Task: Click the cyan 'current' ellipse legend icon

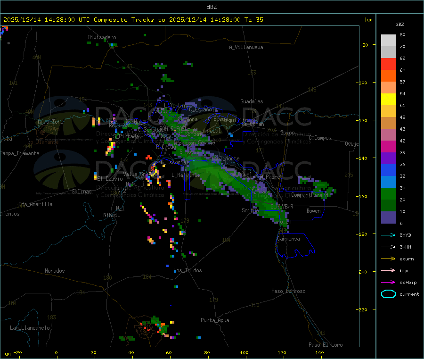Action: [388, 294]
